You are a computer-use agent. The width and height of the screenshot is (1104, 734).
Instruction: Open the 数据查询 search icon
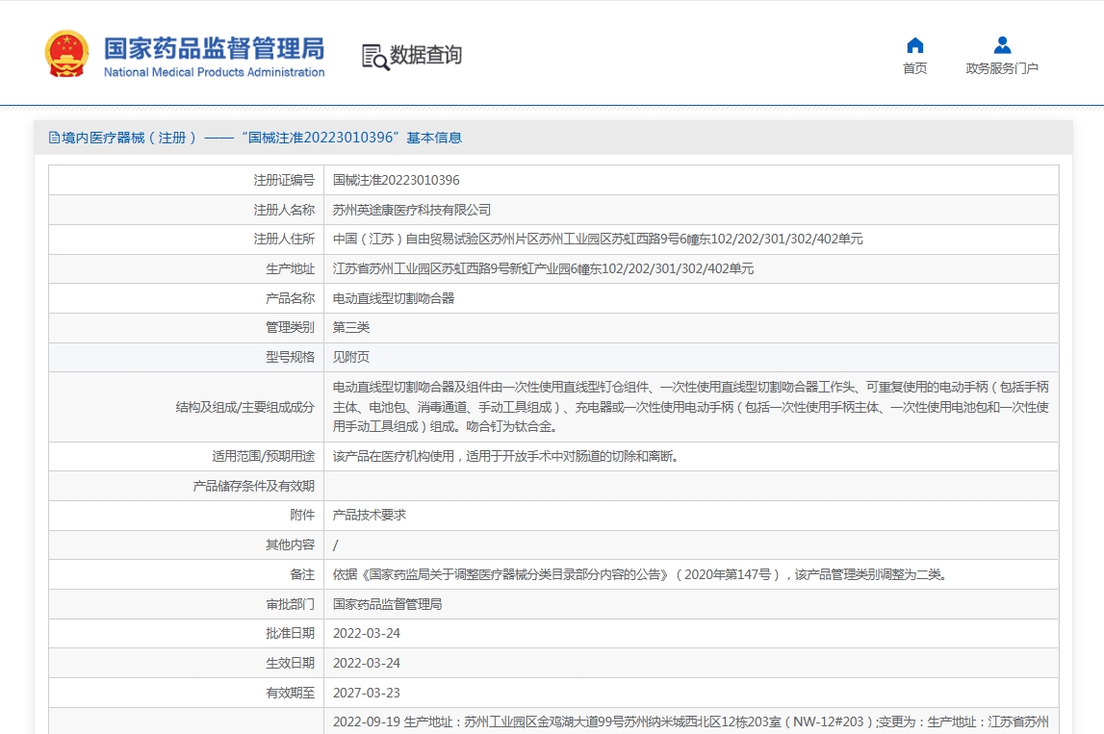[x=375, y=57]
